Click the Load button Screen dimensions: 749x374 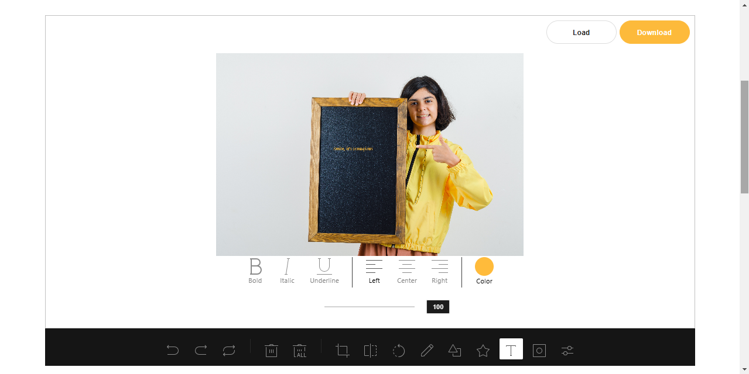(x=582, y=32)
